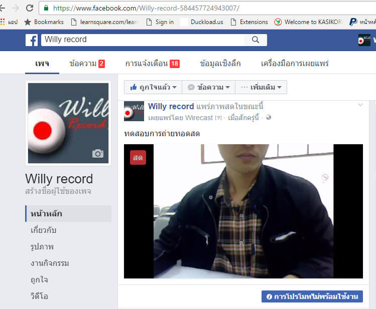The height and width of the screenshot is (309, 376).
Task: Click the magnifier search button
Action: point(256,40)
